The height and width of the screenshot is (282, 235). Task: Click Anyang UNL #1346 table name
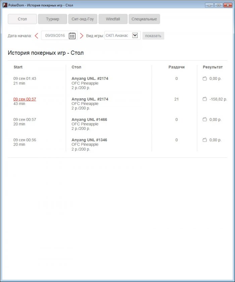click(89, 140)
